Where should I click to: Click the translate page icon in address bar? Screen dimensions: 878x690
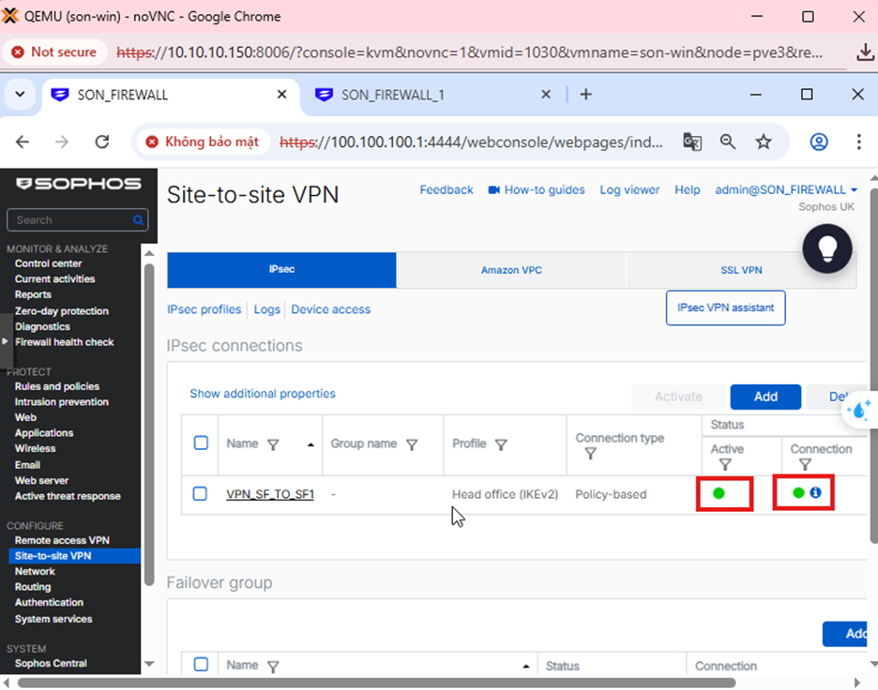click(x=692, y=142)
